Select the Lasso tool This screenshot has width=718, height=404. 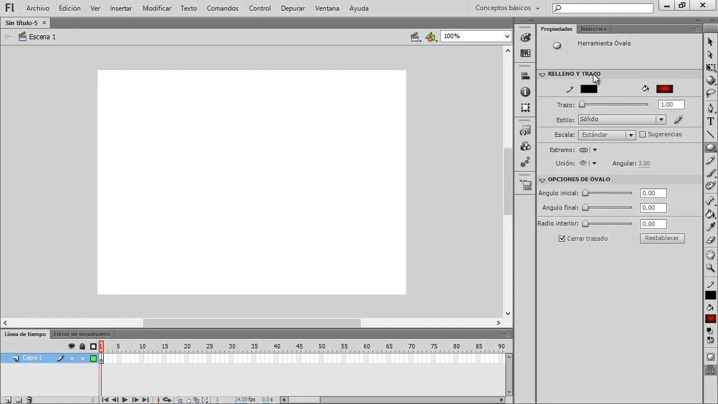tap(710, 93)
